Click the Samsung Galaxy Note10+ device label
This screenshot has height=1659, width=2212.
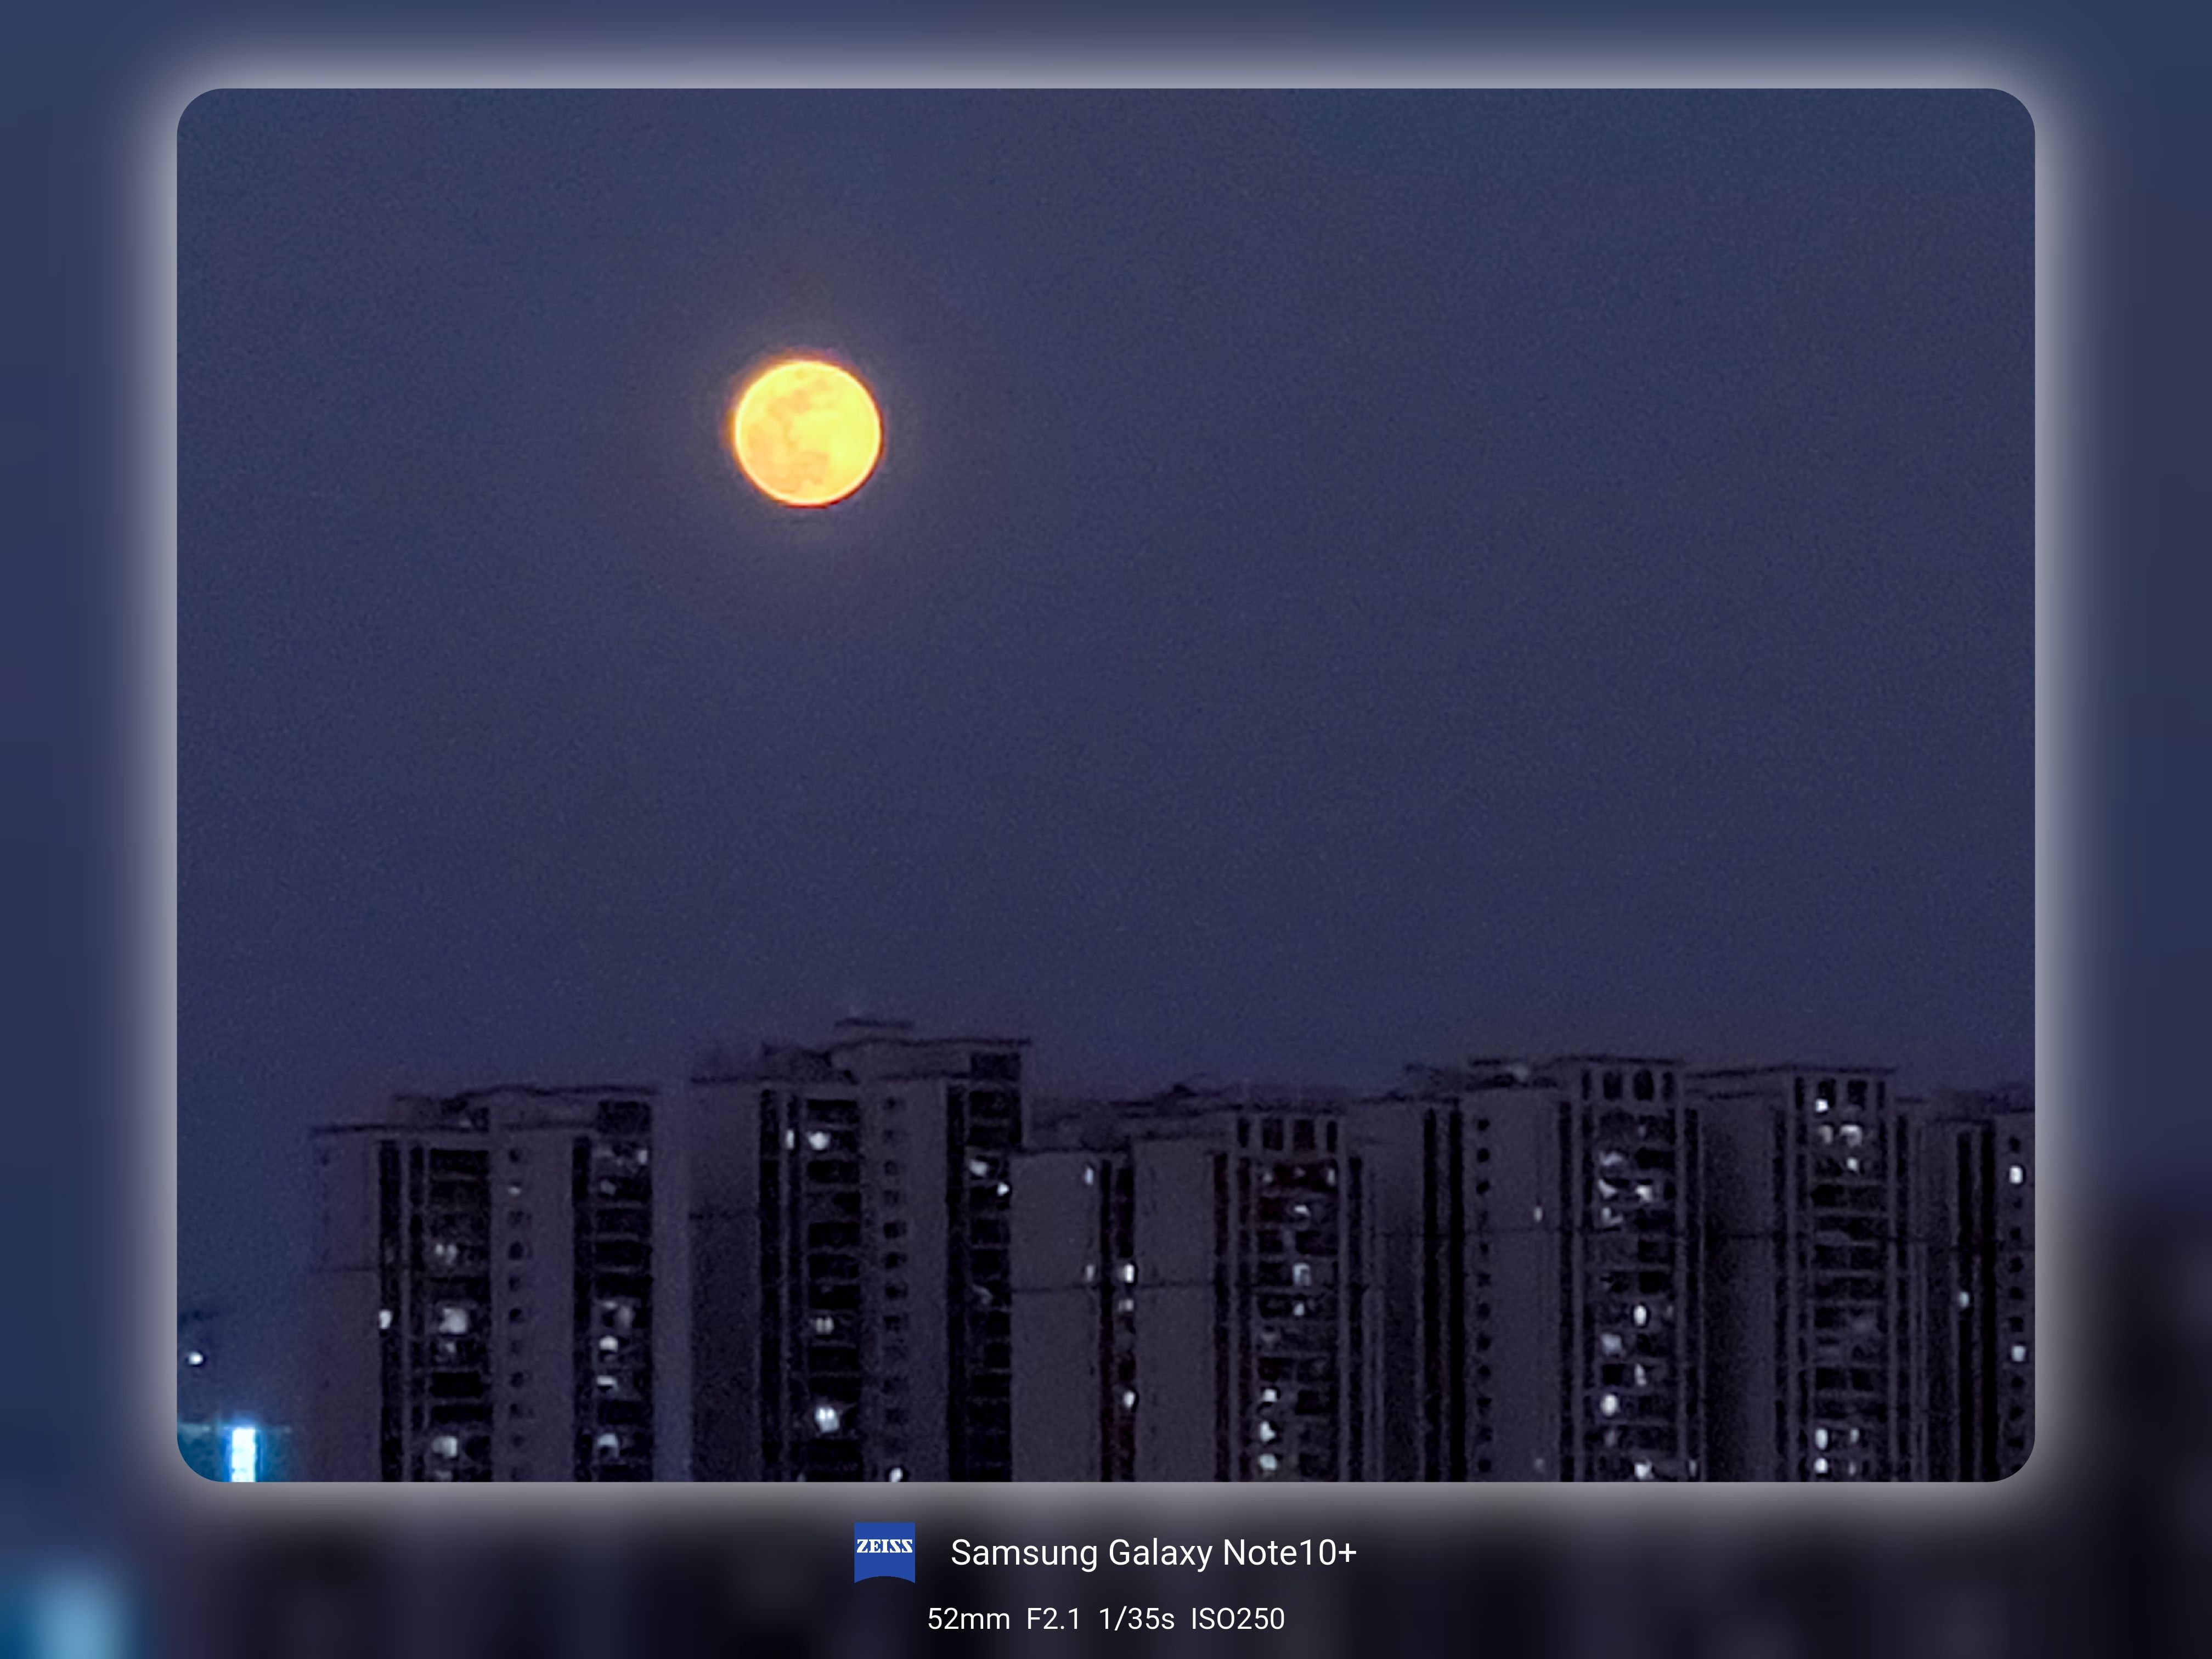click(x=1152, y=1552)
